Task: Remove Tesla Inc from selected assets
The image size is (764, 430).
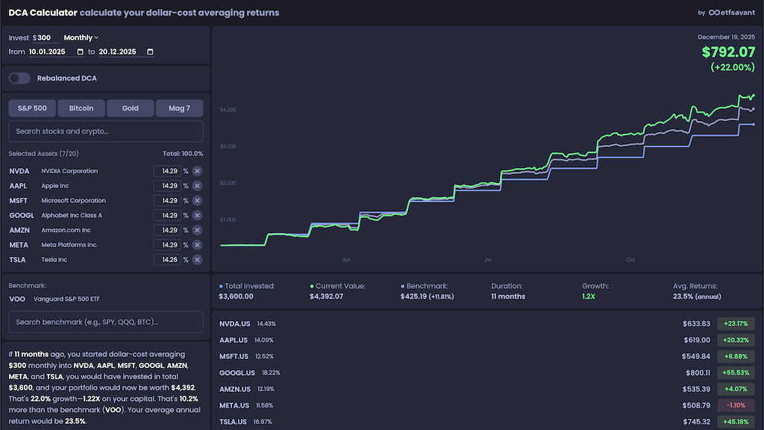Action: [x=196, y=260]
